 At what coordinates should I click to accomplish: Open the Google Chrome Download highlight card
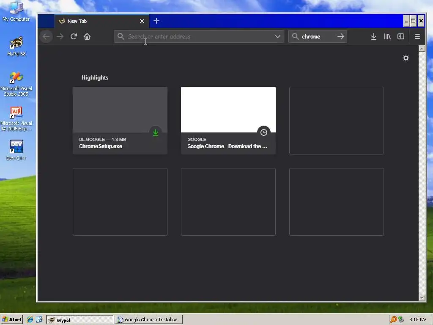tap(228, 121)
